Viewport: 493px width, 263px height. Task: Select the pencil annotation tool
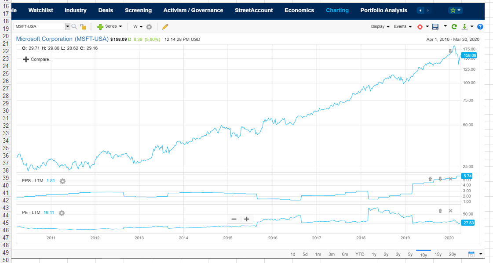165,27
